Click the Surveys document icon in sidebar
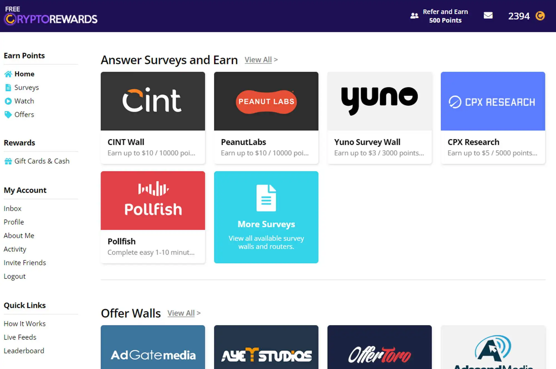This screenshot has height=369, width=556. [8, 88]
